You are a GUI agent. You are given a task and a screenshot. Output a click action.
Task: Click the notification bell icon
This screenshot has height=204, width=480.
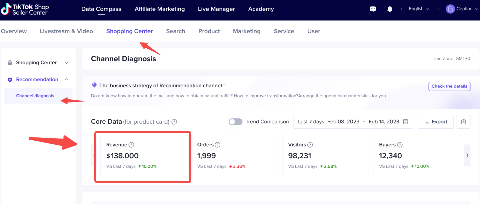(390, 9)
